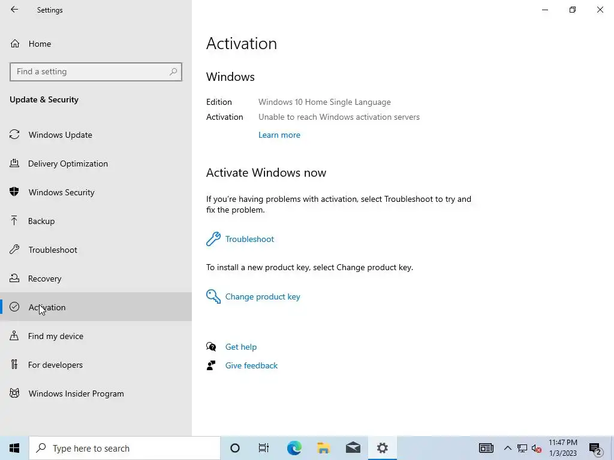The height and width of the screenshot is (460, 614).
Task: Click the taskbar 'Type here to search' box
Action: [125, 448]
